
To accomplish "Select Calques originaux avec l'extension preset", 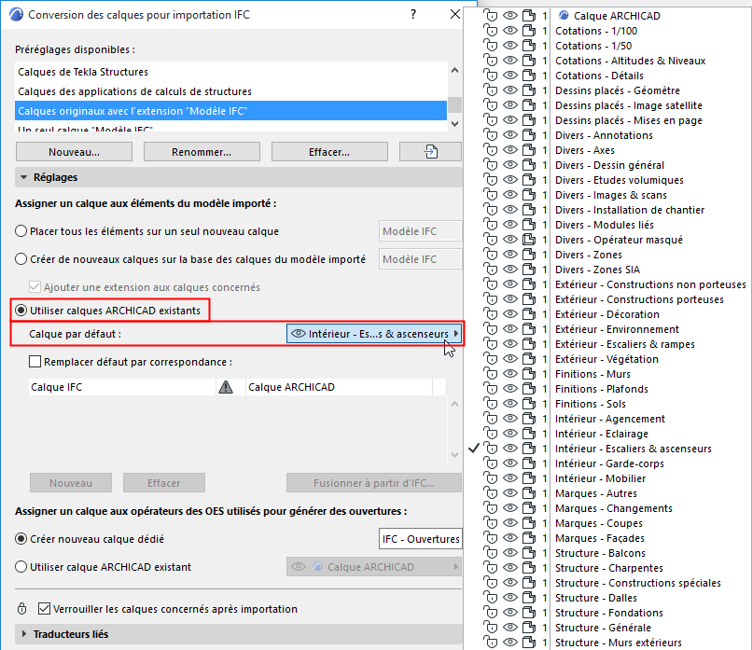I will [230, 111].
